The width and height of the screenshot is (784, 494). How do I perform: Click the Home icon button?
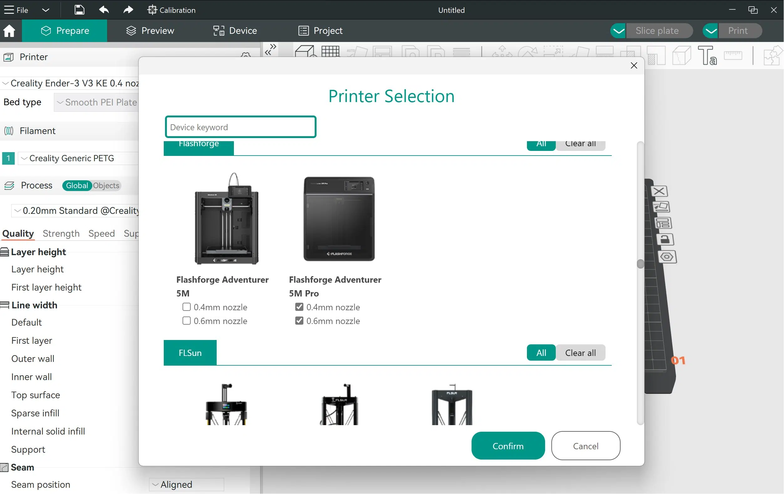[x=9, y=31]
